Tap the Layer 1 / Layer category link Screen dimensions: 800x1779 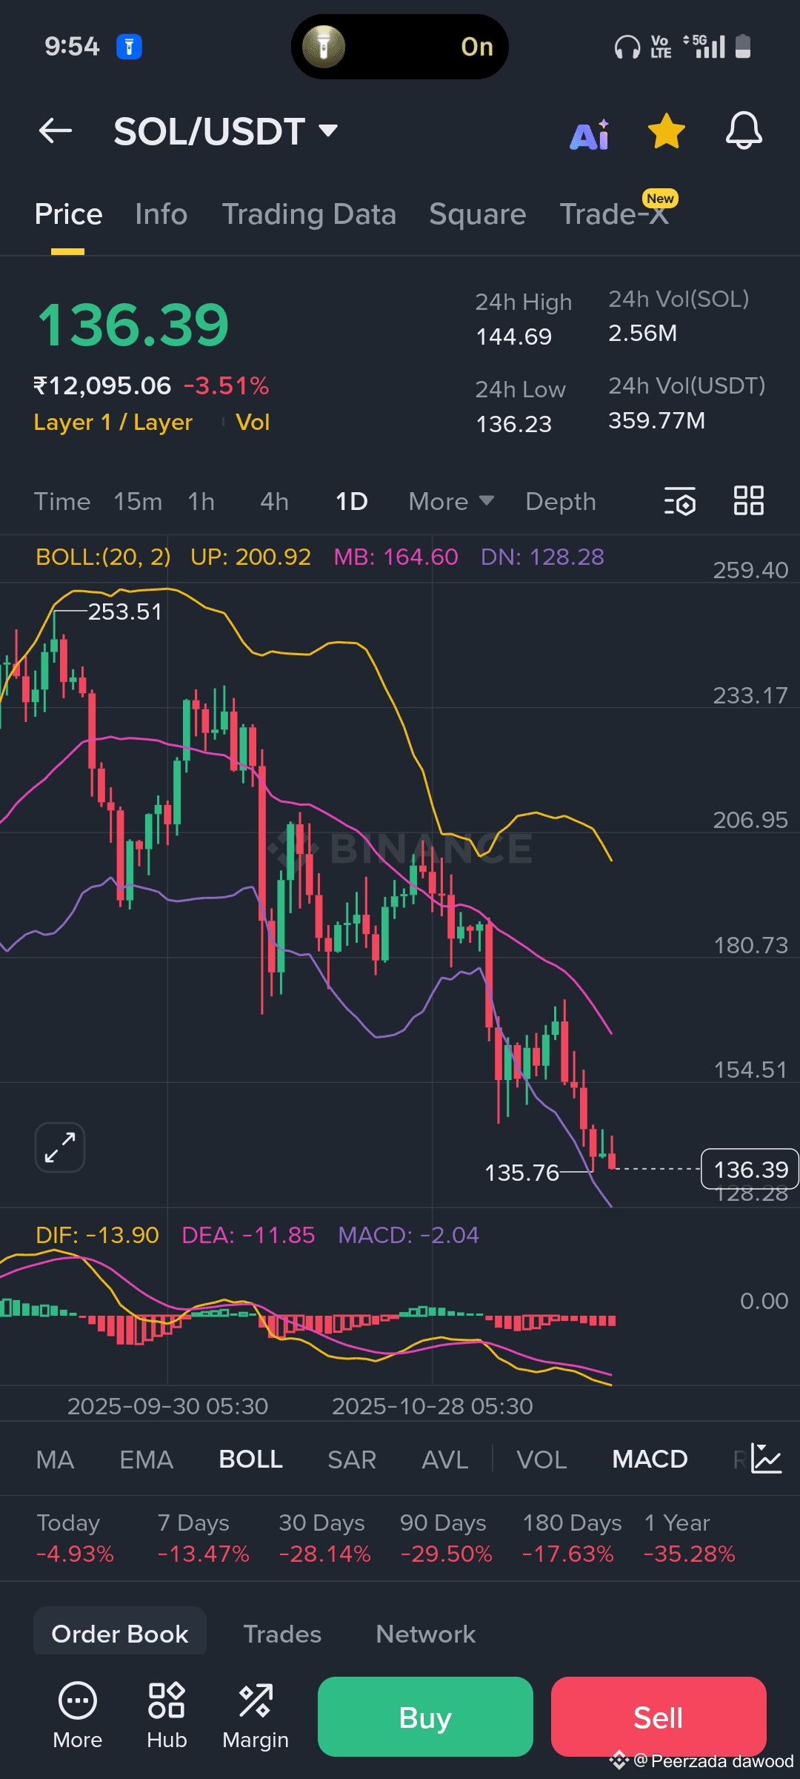113,423
